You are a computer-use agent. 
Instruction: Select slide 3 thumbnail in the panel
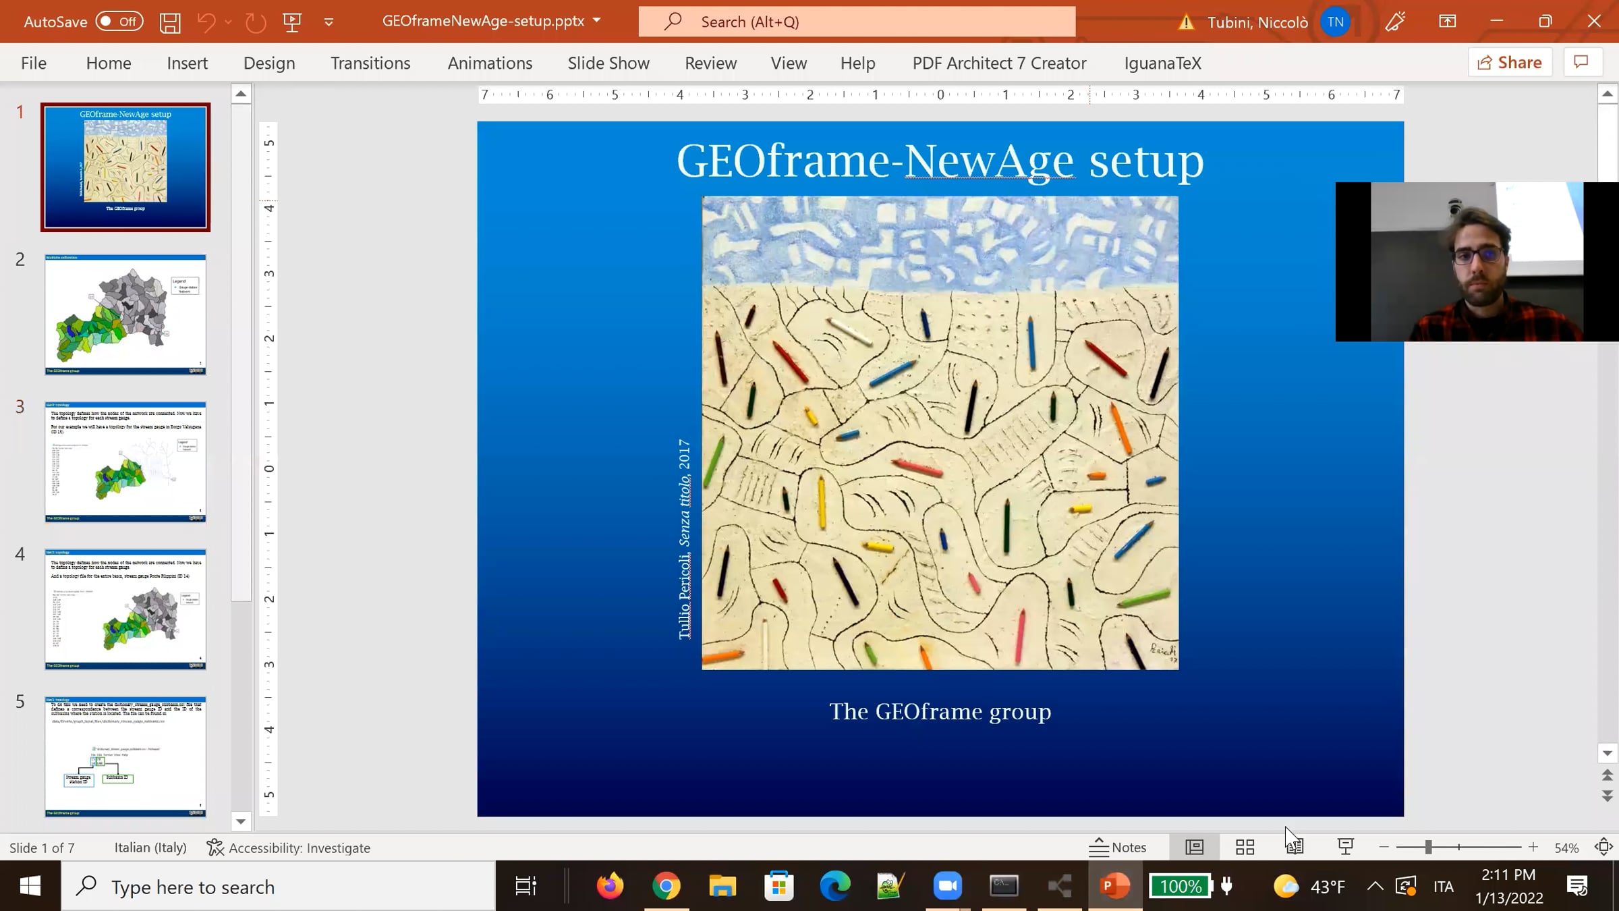(125, 462)
